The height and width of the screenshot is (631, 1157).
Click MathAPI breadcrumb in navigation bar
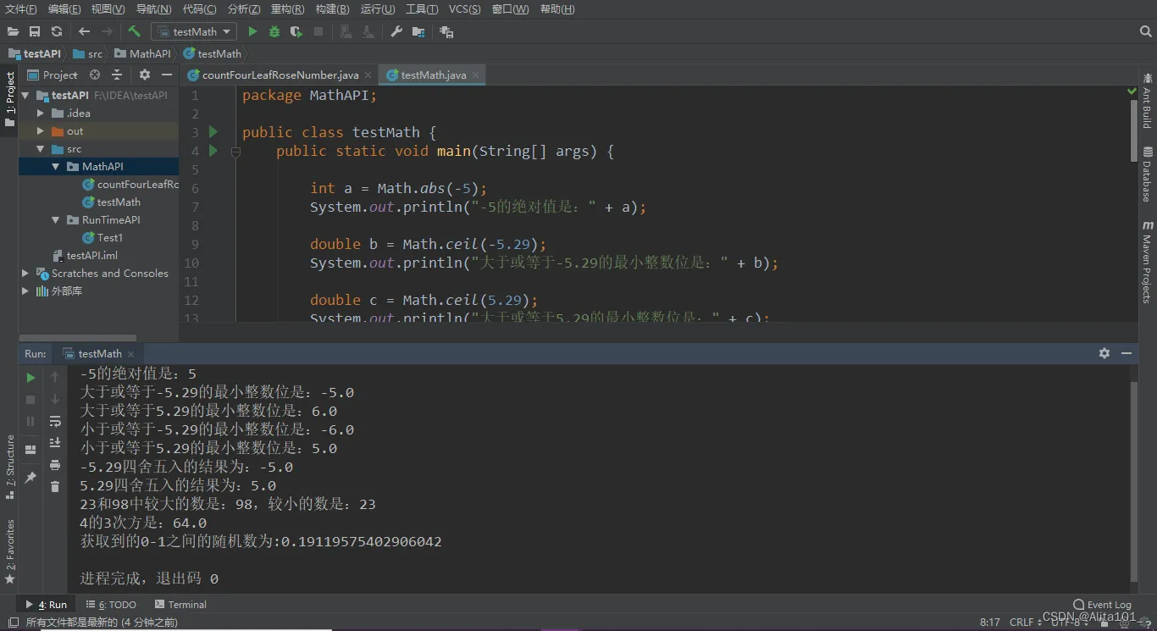142,53
